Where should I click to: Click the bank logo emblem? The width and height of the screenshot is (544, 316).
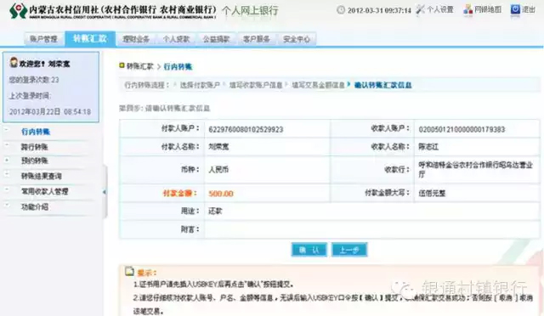click(x=18, y=10)
